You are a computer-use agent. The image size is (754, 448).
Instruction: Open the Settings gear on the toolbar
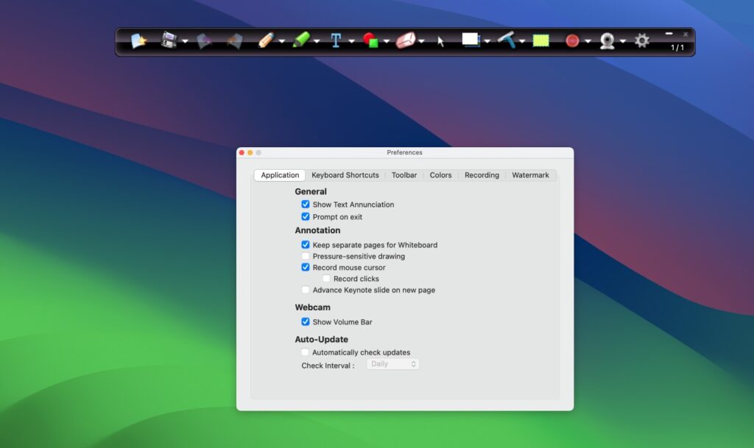coord(642,40)
